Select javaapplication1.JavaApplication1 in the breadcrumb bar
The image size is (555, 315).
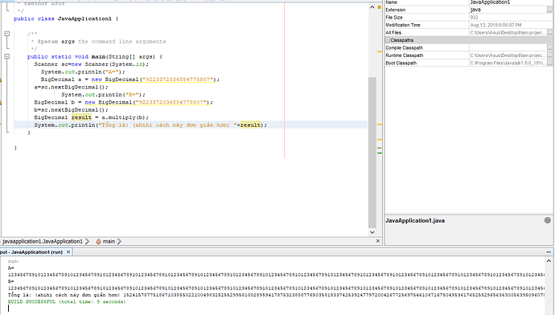pyautogui.click(x=43, y=241)
